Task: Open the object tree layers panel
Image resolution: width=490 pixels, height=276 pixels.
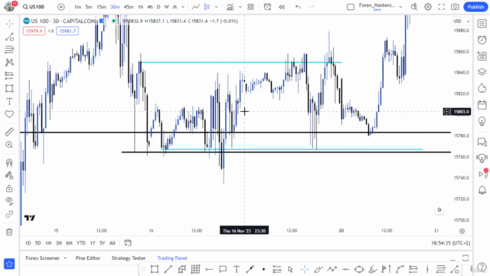Action: pyautogui.click(x=482, y=72)
